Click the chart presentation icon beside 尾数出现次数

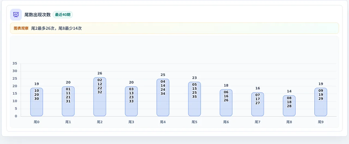coord(16,14)
